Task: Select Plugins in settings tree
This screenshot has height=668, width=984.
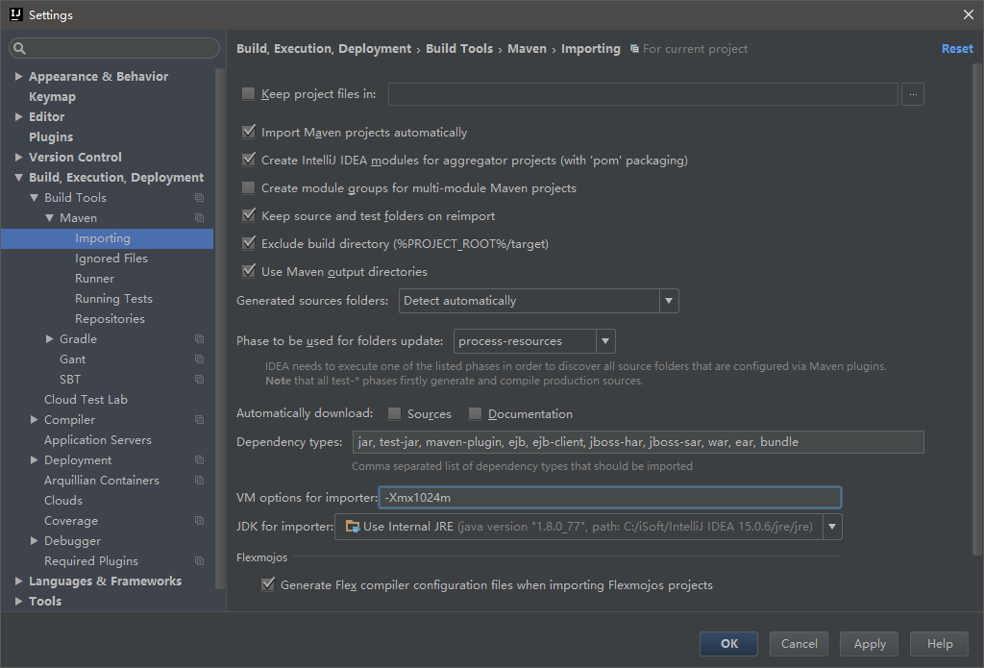Action: 51,136
